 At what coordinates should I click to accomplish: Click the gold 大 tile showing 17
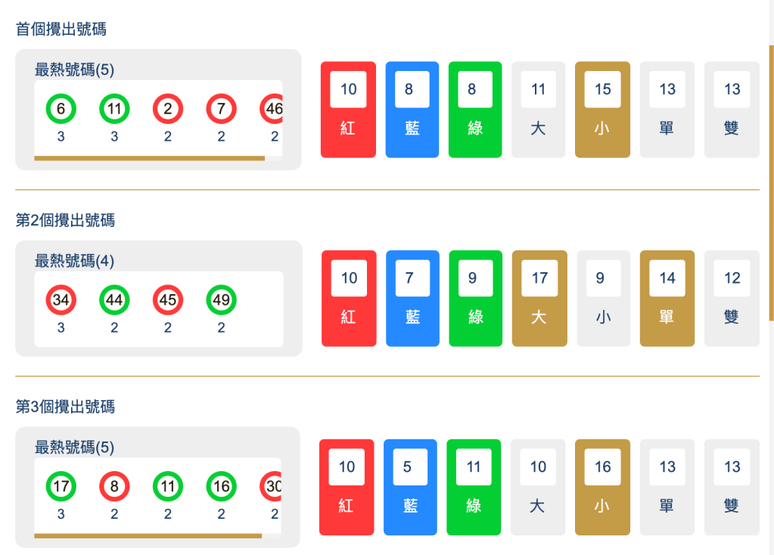(x=539, y=299)
